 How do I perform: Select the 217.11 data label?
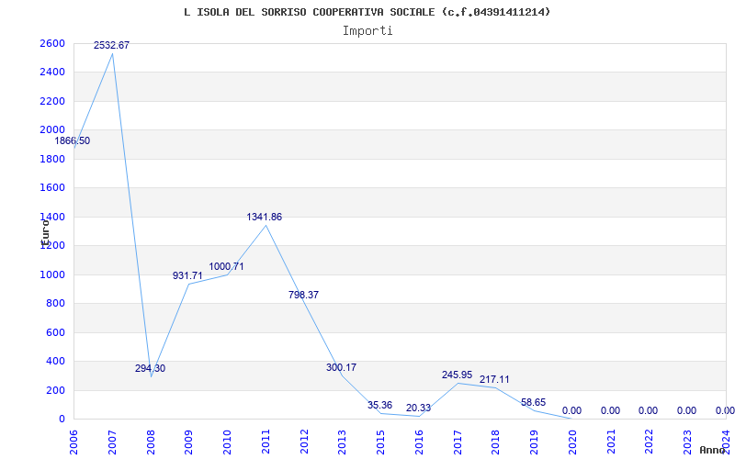(494, 380)
